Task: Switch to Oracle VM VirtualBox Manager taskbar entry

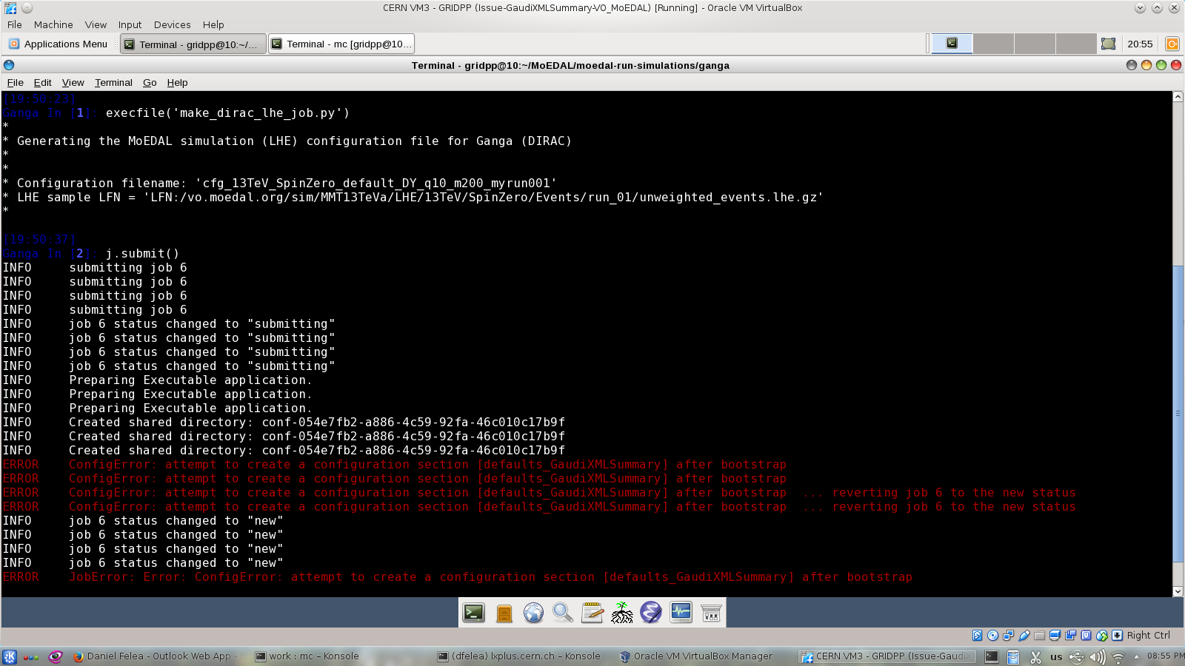Action: pyautogui.click(x=696, y=656)
